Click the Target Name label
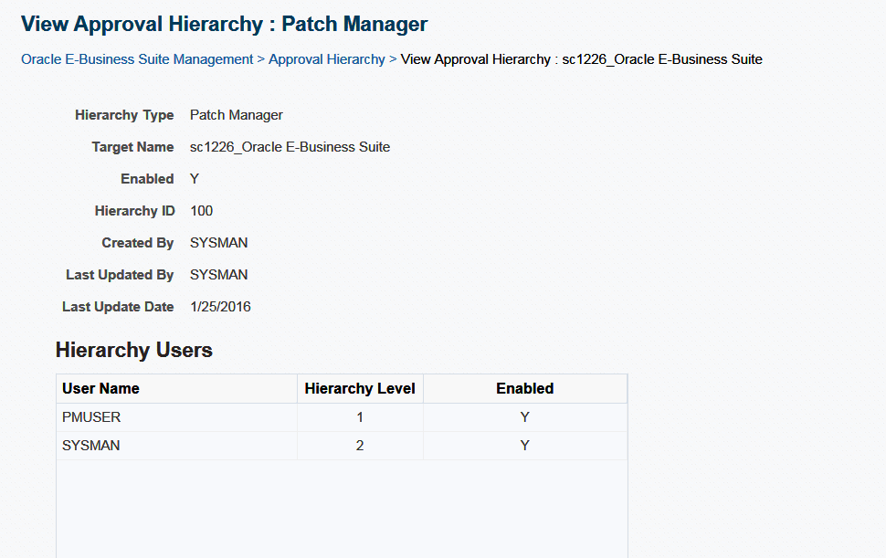 coord(132,147)
